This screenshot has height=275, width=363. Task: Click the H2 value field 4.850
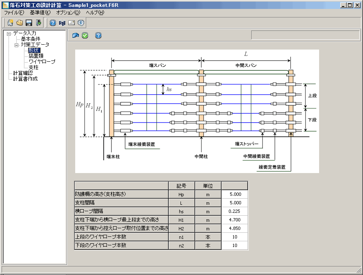click(x=235, y=229)
